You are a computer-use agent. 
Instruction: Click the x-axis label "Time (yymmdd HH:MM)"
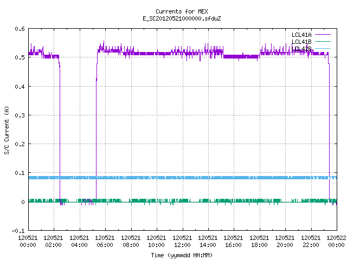pyautogui.click(x=182, y=255)
